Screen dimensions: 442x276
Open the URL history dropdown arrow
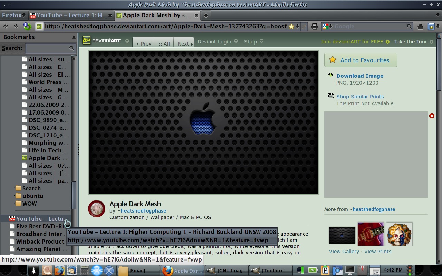pyautogui.click(x=298, y=27)
